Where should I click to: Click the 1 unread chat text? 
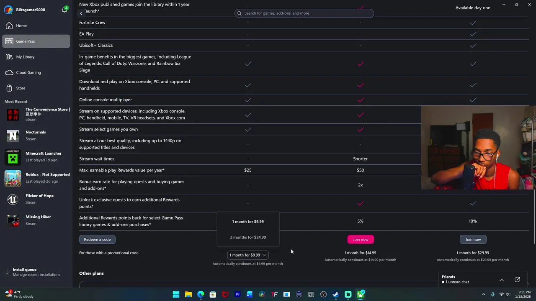(x=457, y=282)
